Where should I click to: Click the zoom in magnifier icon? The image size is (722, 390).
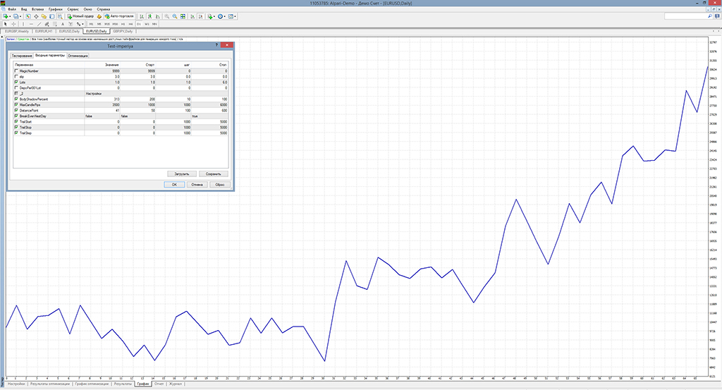click(x=166, y=16)
